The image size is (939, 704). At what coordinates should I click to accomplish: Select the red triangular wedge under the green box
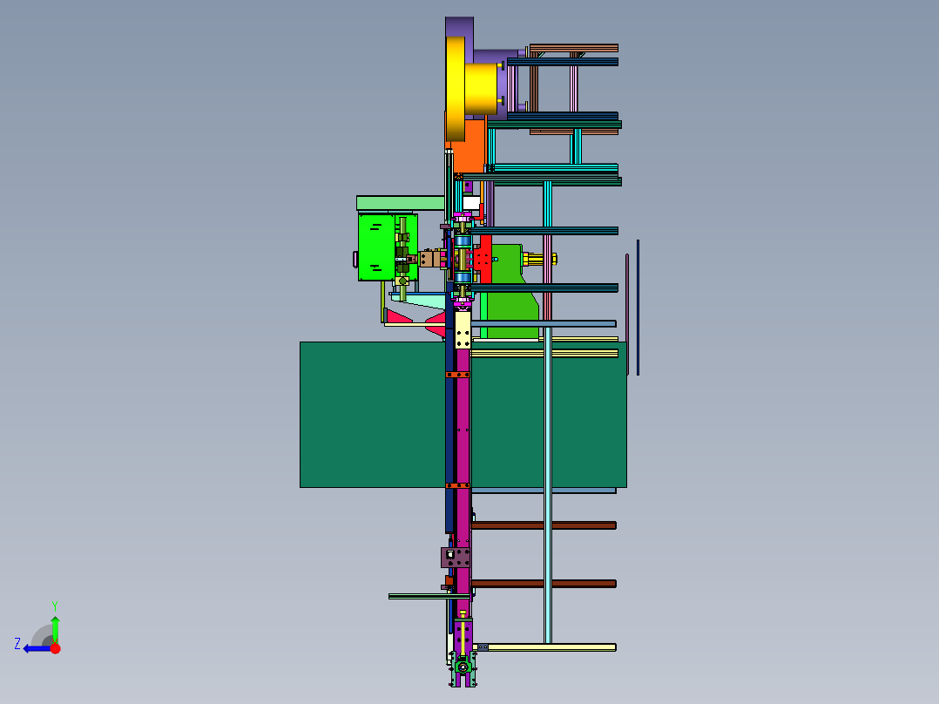[399, 315]
